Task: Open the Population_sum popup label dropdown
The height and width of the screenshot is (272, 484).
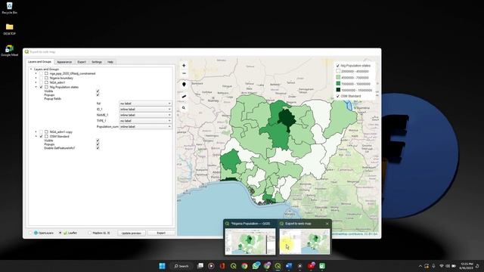Action: coord(145,127)
